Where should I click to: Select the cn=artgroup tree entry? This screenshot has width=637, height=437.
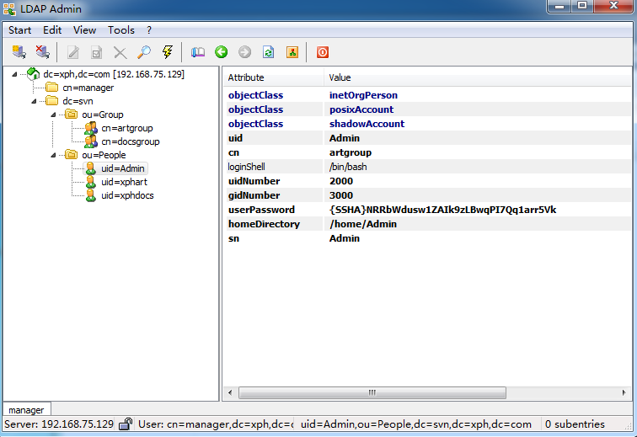point(127,128)
